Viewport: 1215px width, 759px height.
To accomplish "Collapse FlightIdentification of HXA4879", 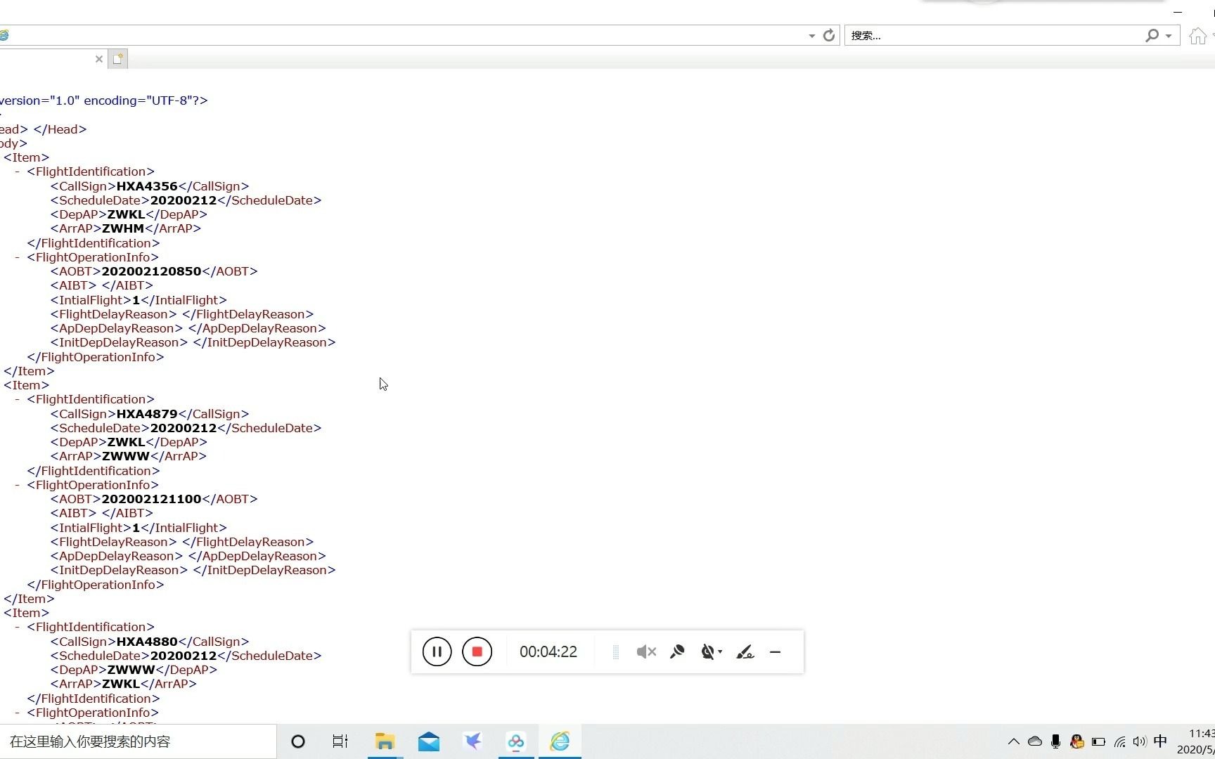I will (17, 399).
